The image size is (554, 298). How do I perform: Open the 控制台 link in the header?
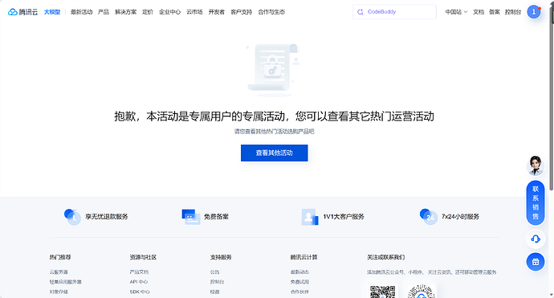tap(513, 12)
